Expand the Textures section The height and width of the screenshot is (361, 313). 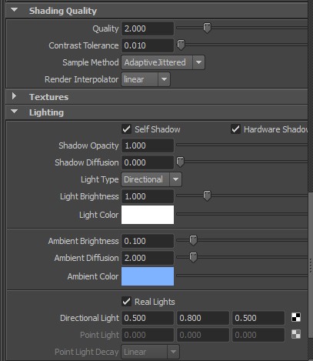15,96
